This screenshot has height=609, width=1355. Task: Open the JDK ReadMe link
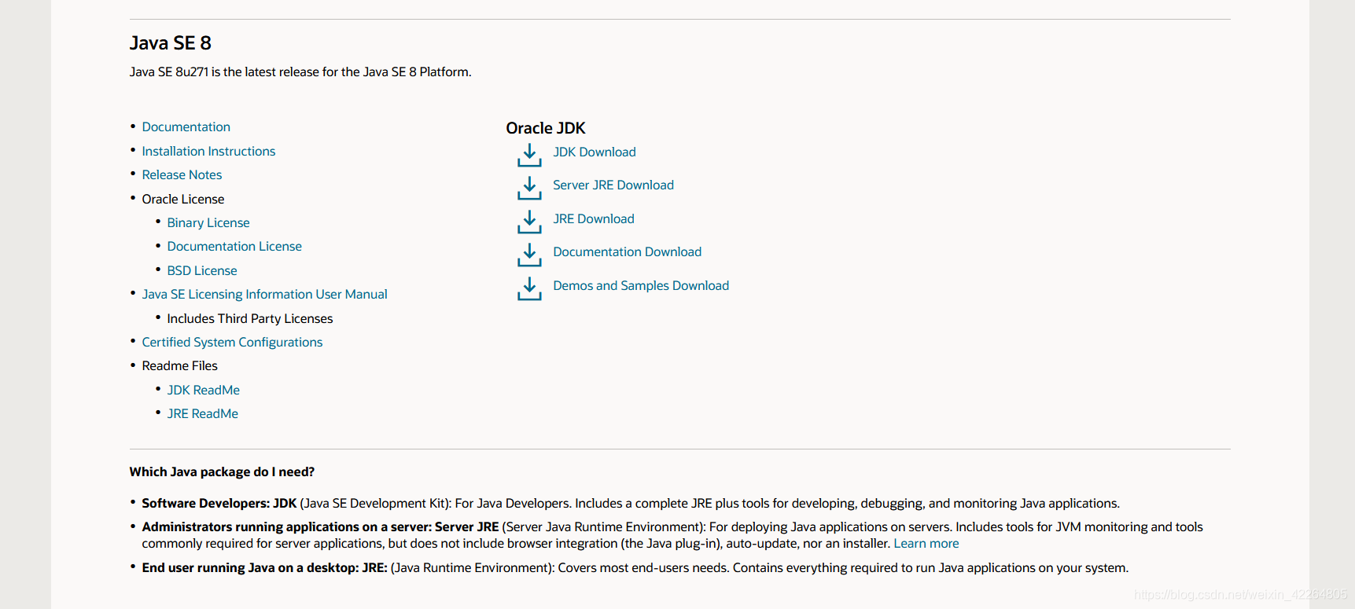click(203, 390)
